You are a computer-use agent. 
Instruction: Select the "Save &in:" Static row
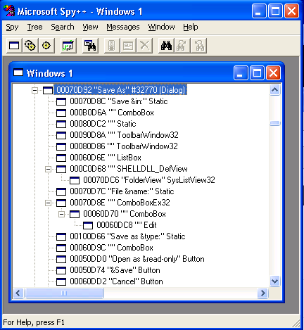point(119,101)
